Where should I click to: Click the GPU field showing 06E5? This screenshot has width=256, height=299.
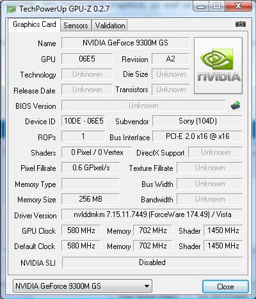[x=87, y=59]
